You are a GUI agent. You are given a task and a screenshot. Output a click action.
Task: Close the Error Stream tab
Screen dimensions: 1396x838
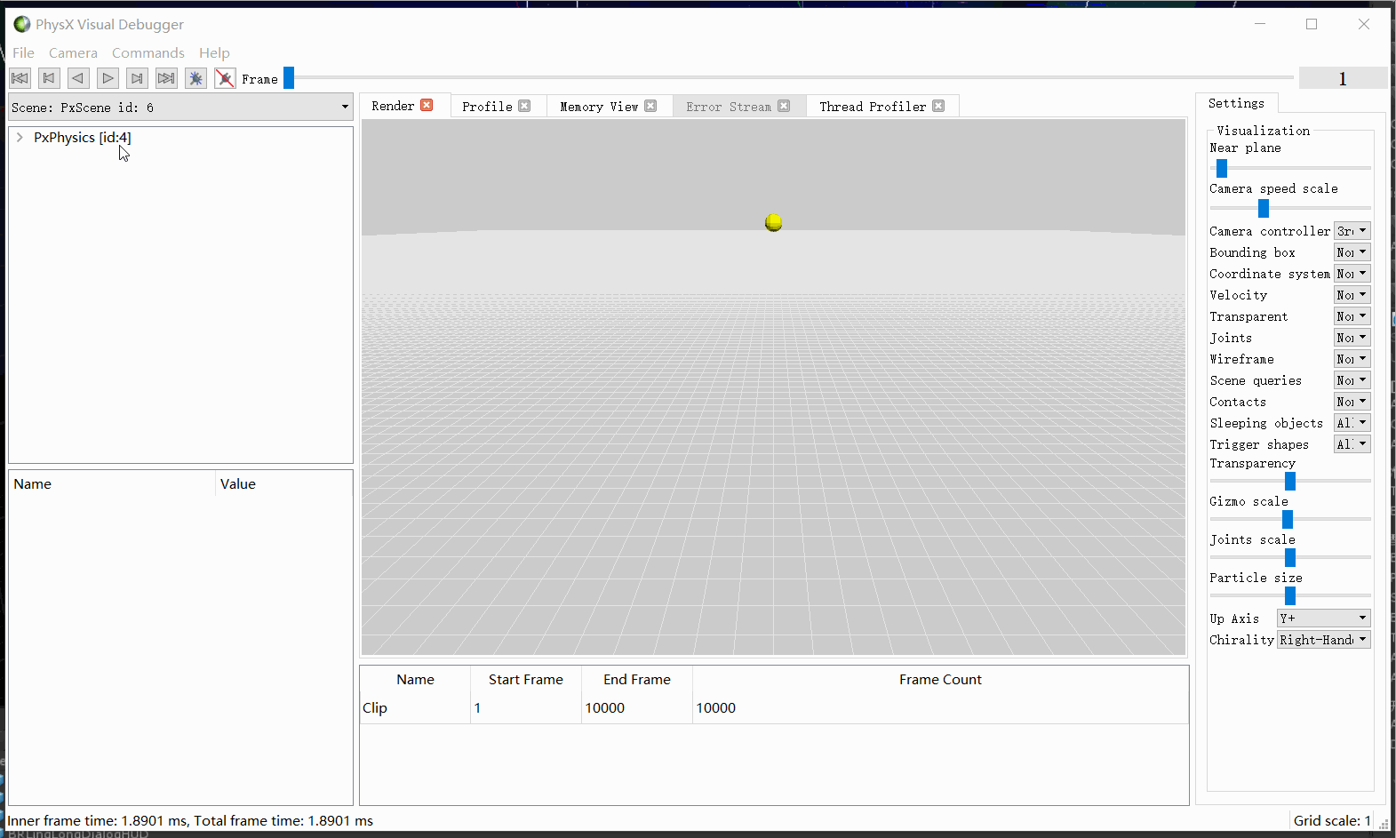pos(784,106)
